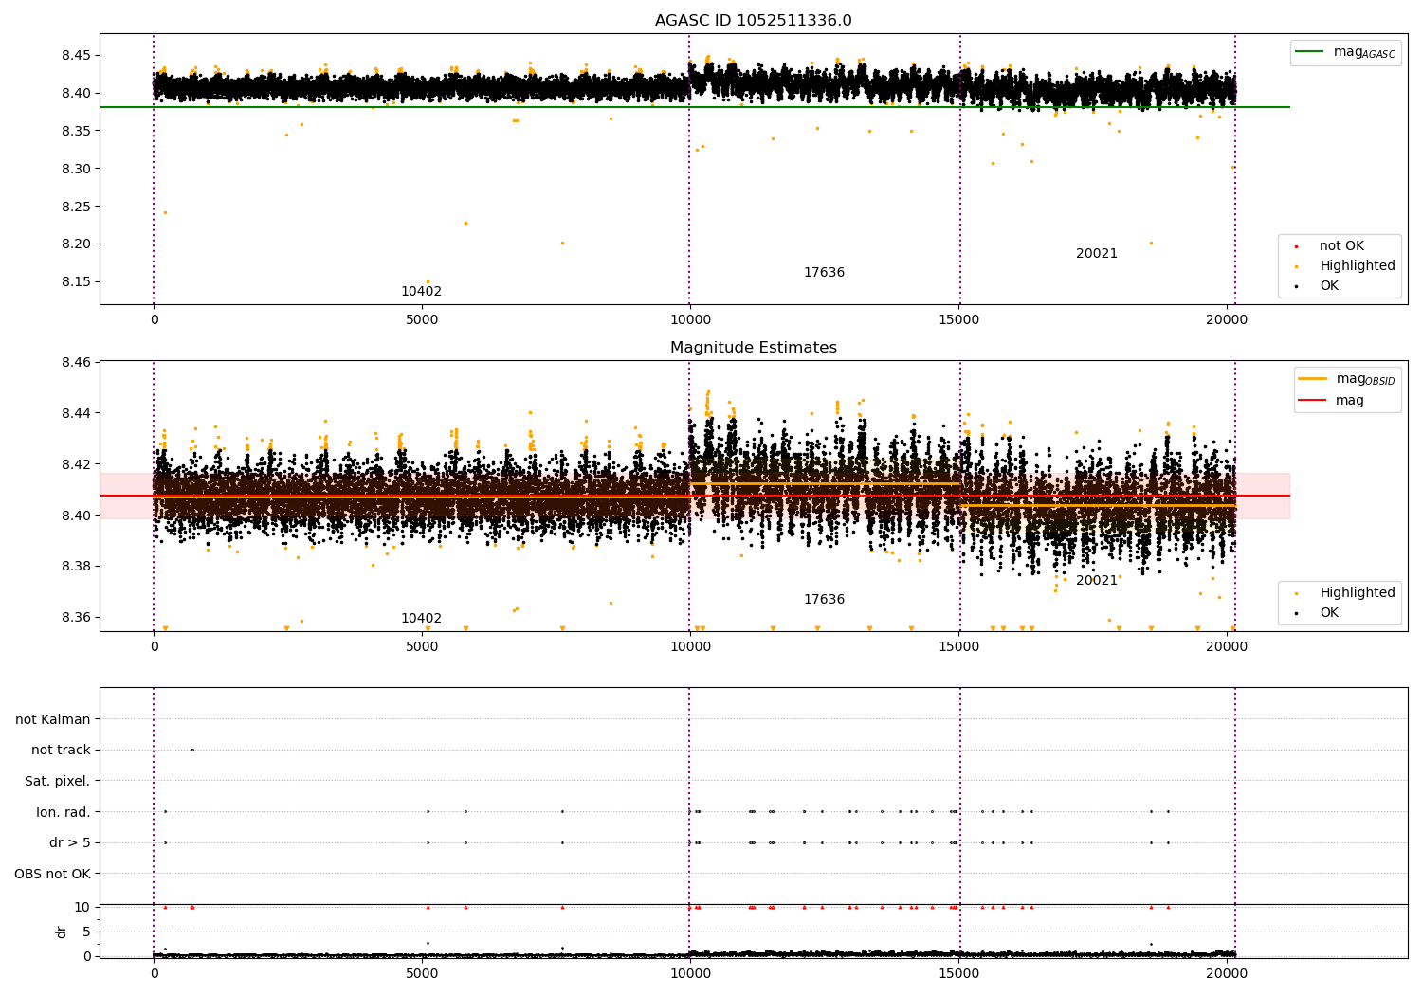
Task: Click the 10000 x-axis tick under the dr plot
Action: coord(690,973)
